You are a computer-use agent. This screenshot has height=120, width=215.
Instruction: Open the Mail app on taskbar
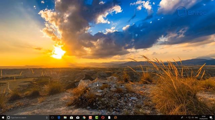click(78, 118)
